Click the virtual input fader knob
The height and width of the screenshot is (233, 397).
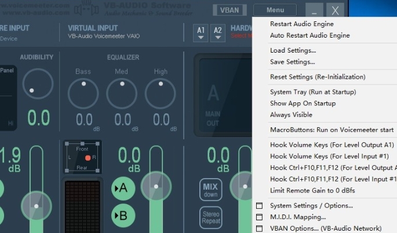pos(156,187)
